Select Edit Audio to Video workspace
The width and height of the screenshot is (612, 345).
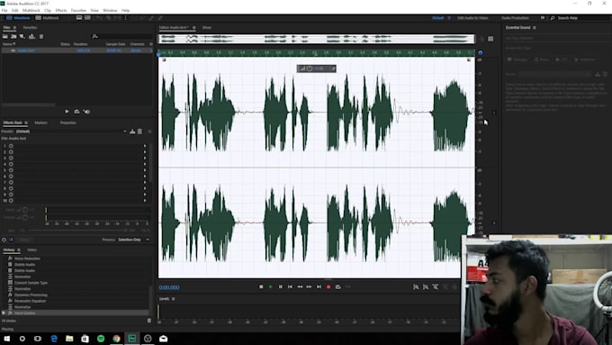click(x=472, y=18)
